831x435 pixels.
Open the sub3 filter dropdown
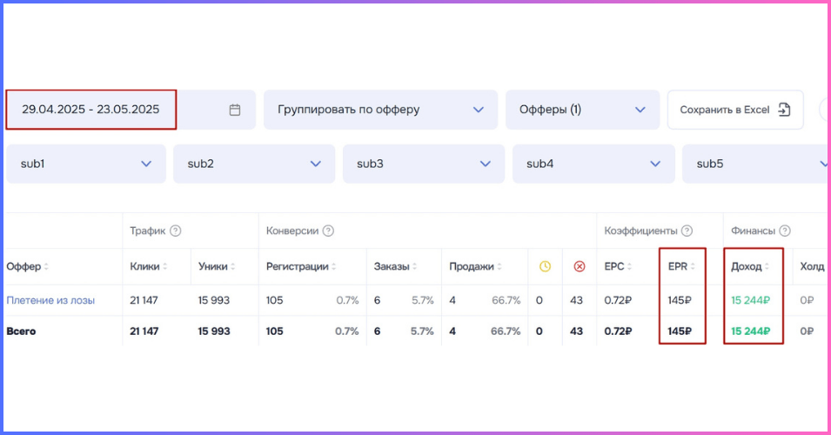pyautogui.click(x=424, y=164)
